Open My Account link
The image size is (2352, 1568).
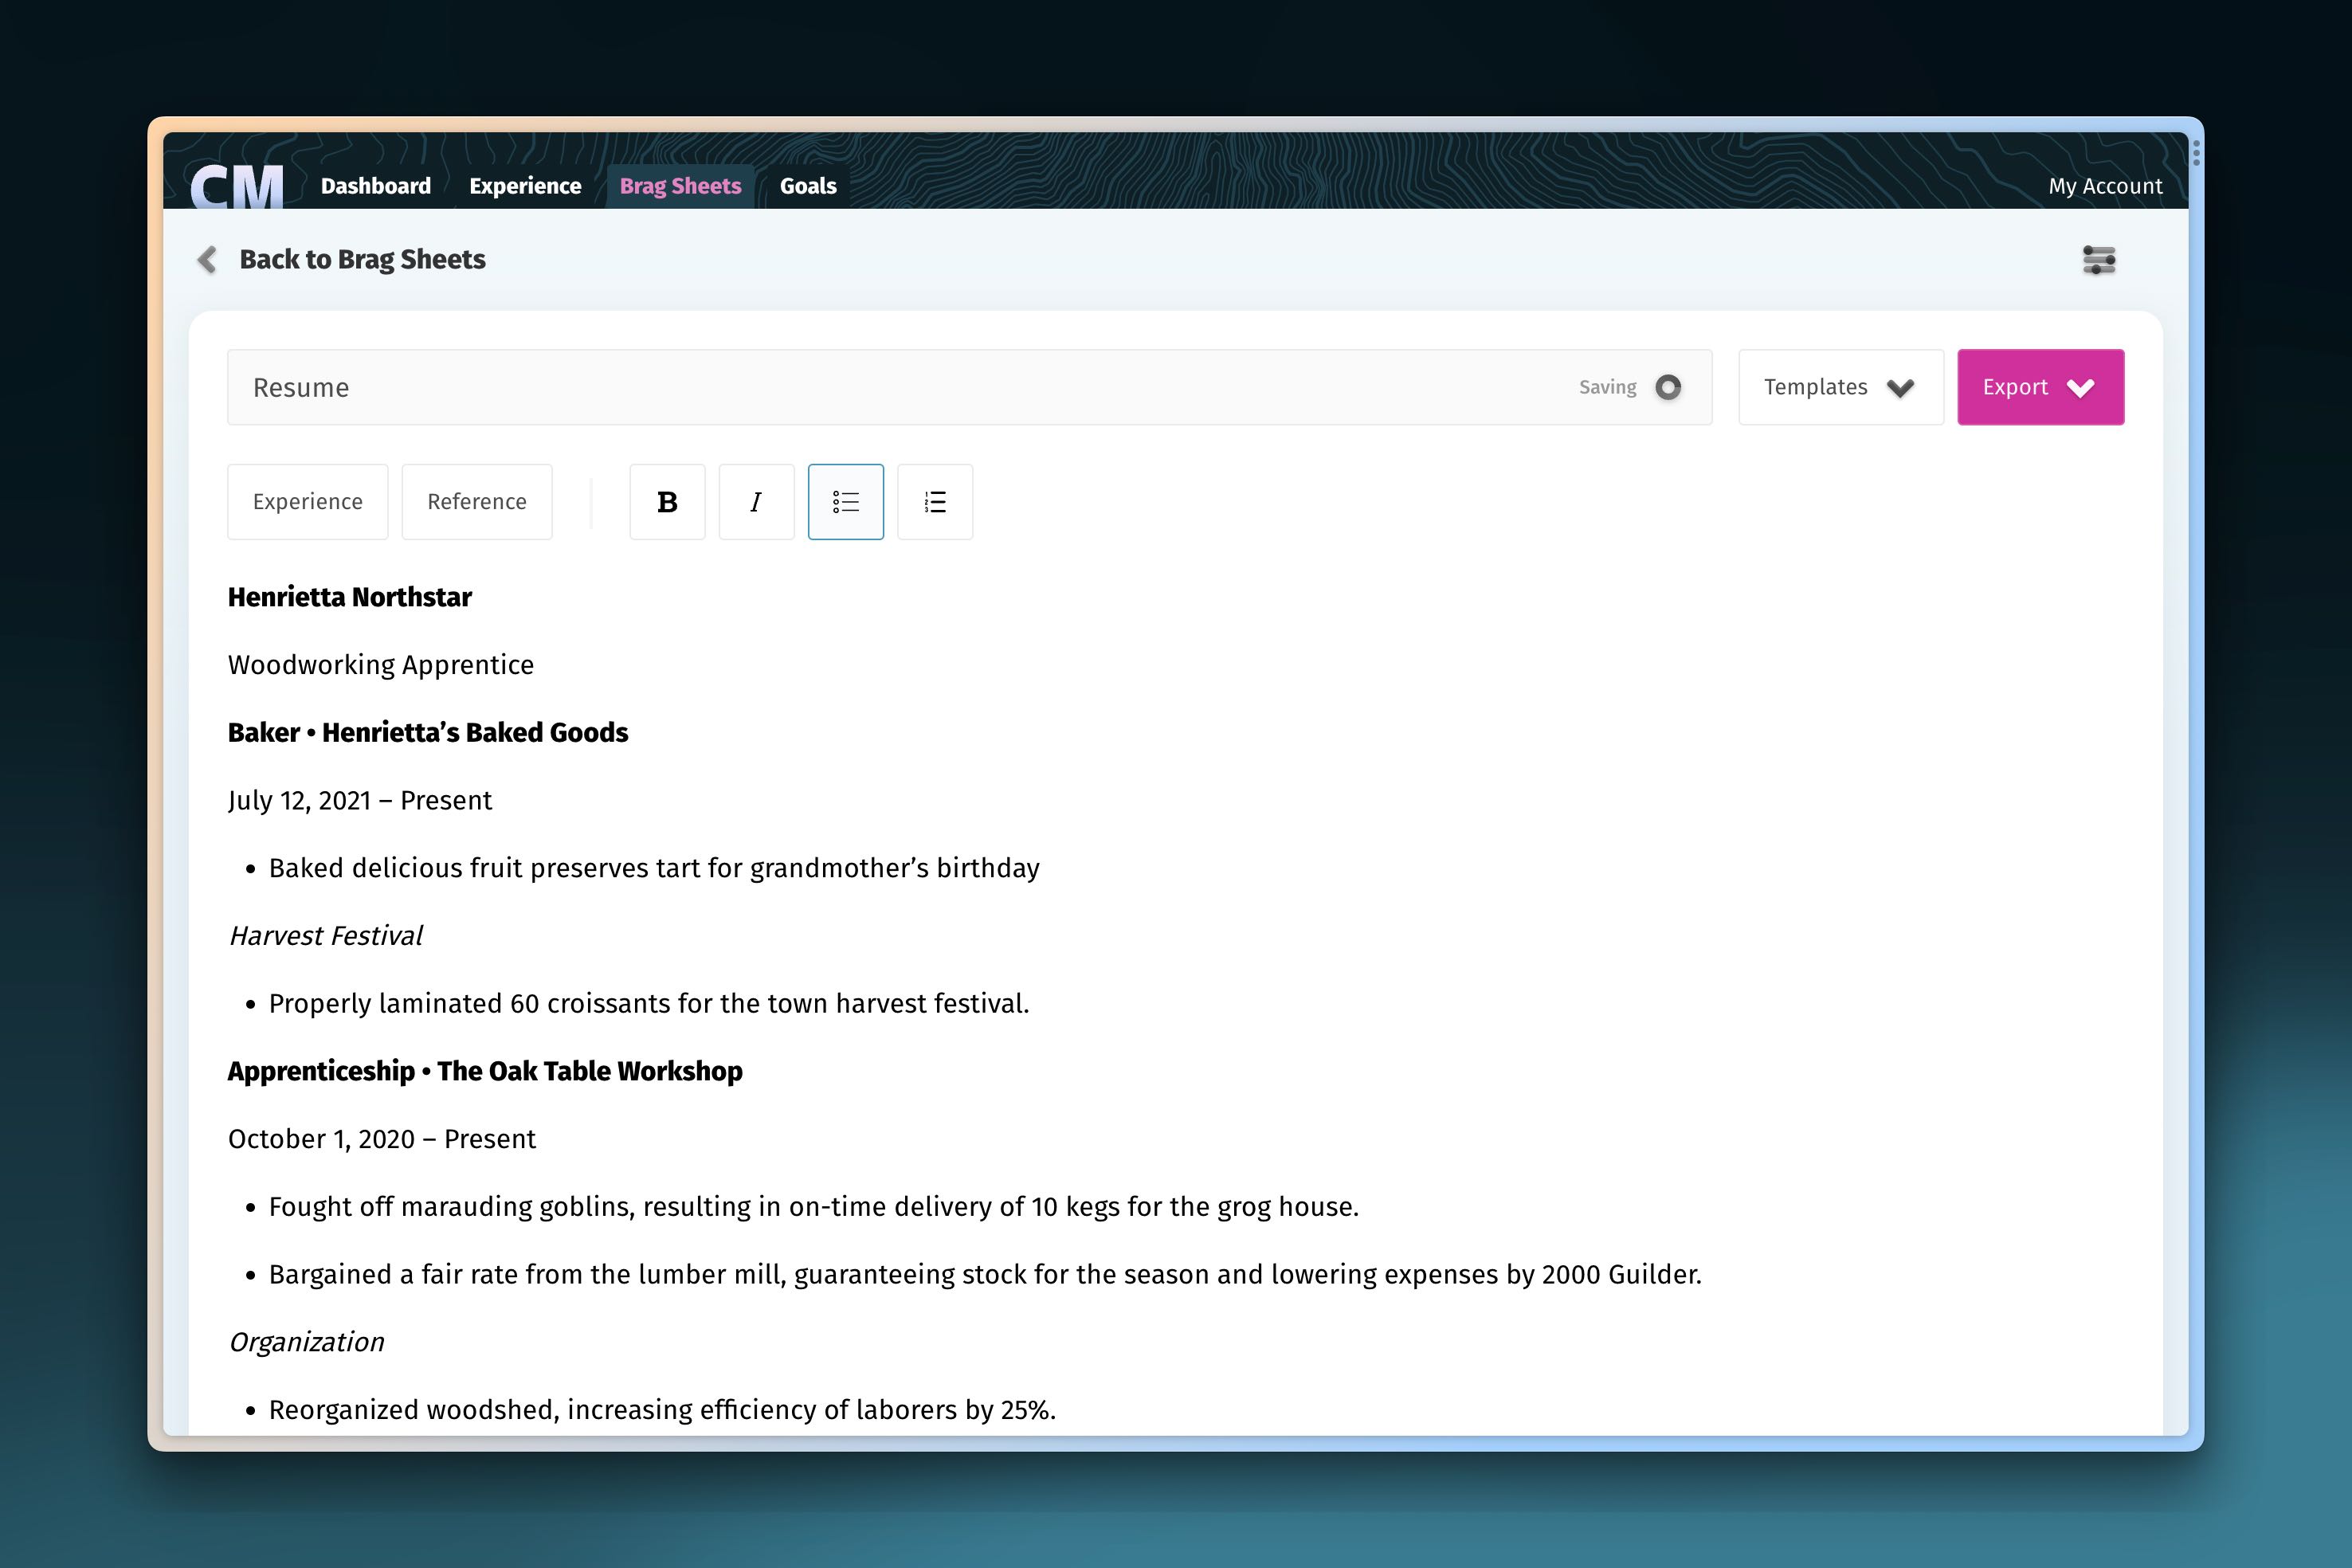2104,186
